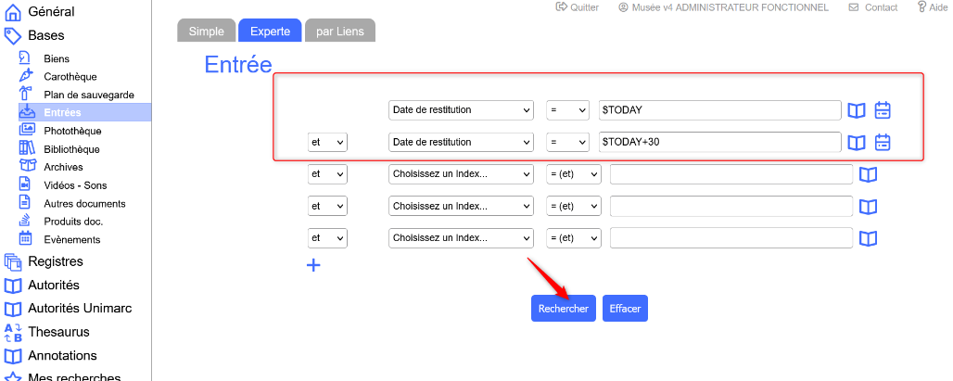Switch to the Simple search tab
The width and height of the screenshot is (953, 381).
click(x=206, y=31)
